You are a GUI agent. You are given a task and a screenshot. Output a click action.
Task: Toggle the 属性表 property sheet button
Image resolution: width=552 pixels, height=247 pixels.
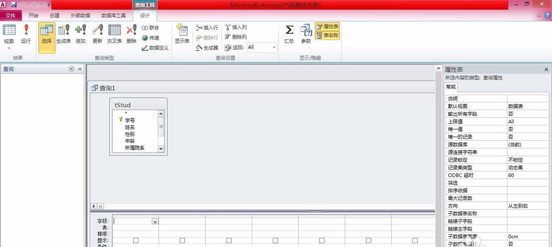pyautogui.click(x=327, y=26)
